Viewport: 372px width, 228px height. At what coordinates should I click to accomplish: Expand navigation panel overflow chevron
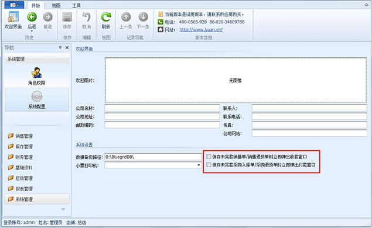(63, 209)
